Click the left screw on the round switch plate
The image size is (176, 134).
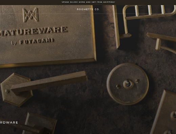click(x=118, y=86)
